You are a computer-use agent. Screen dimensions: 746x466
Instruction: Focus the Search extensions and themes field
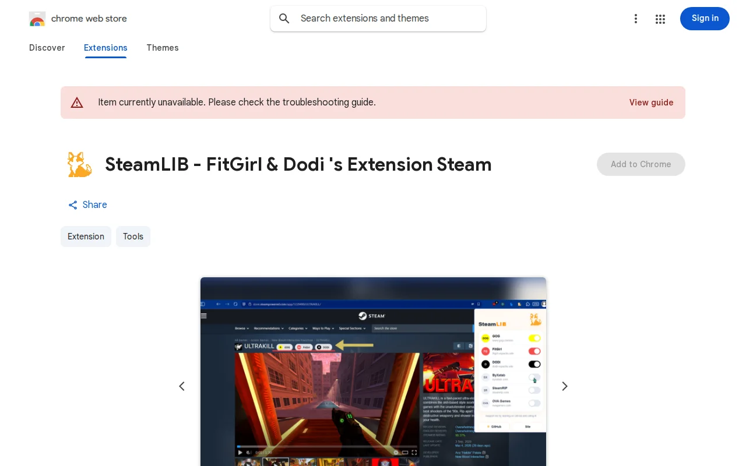378,19
